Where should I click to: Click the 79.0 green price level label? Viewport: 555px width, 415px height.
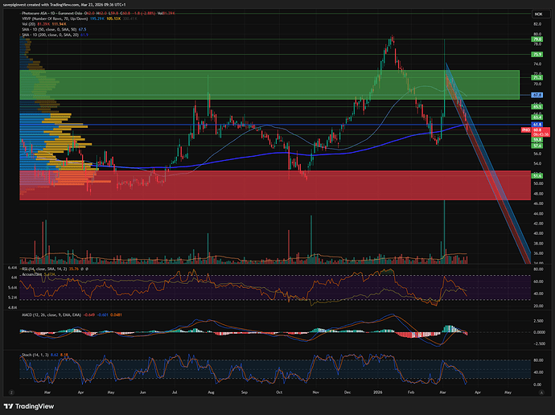point(536,39)
